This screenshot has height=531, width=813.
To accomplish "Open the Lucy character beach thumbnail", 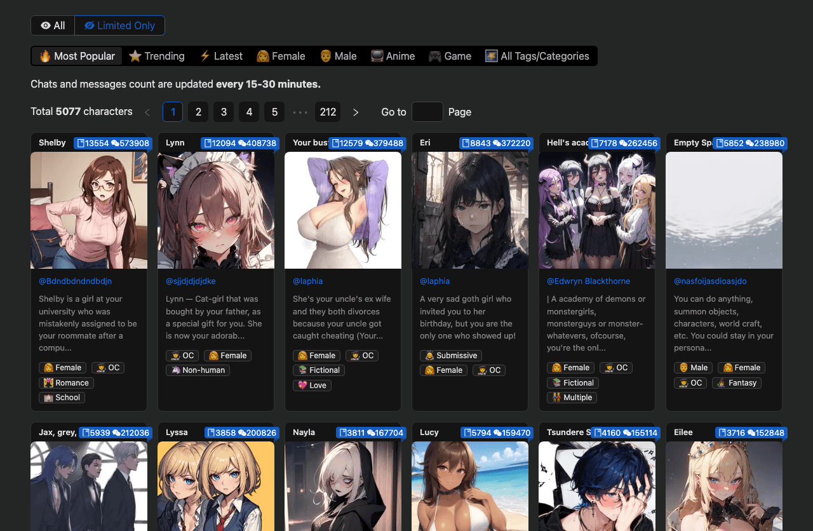I will 470,486.
